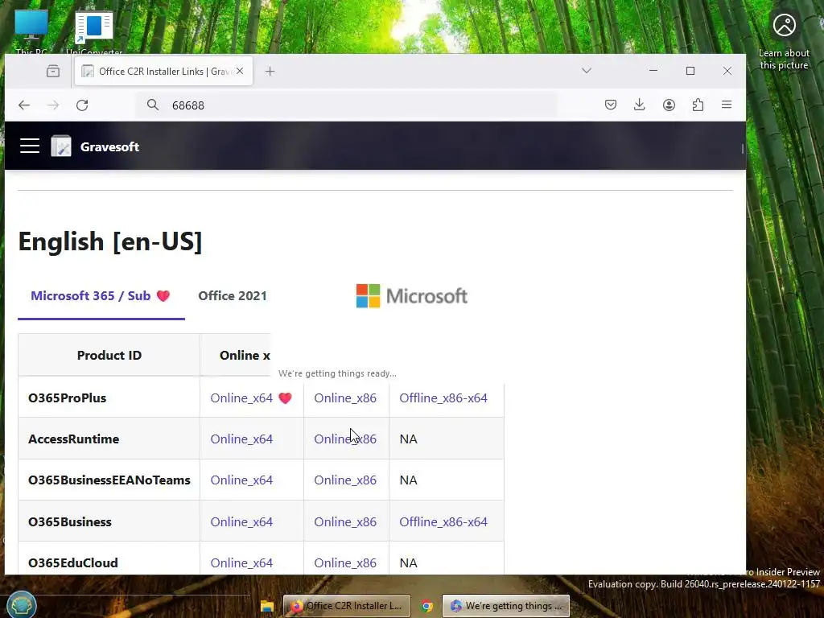Click the English [en-US] heading
824x618 pixels.
110,241
